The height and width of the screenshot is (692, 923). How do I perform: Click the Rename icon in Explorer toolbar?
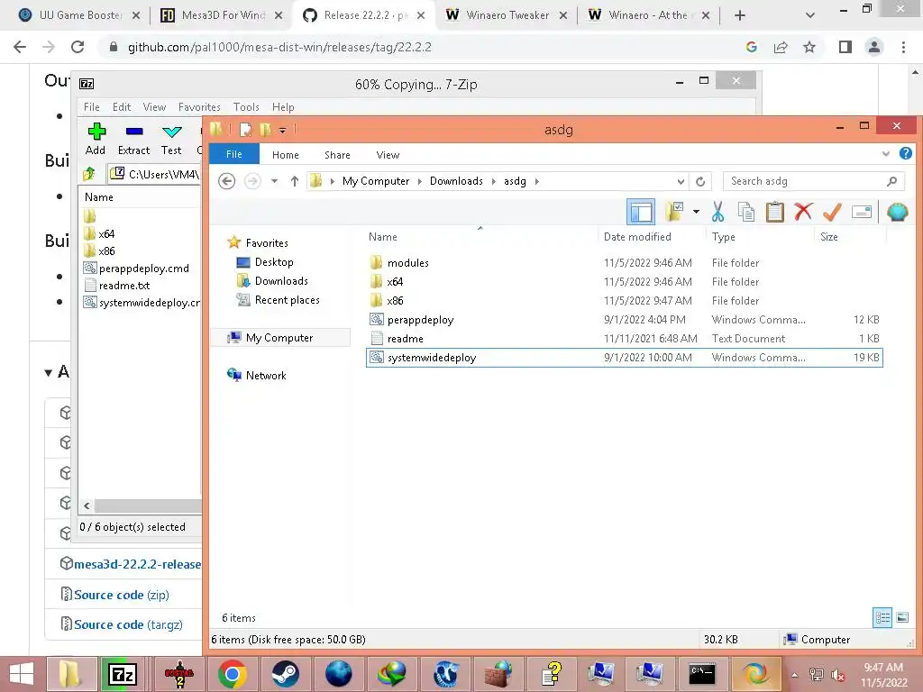click(861, 212)
